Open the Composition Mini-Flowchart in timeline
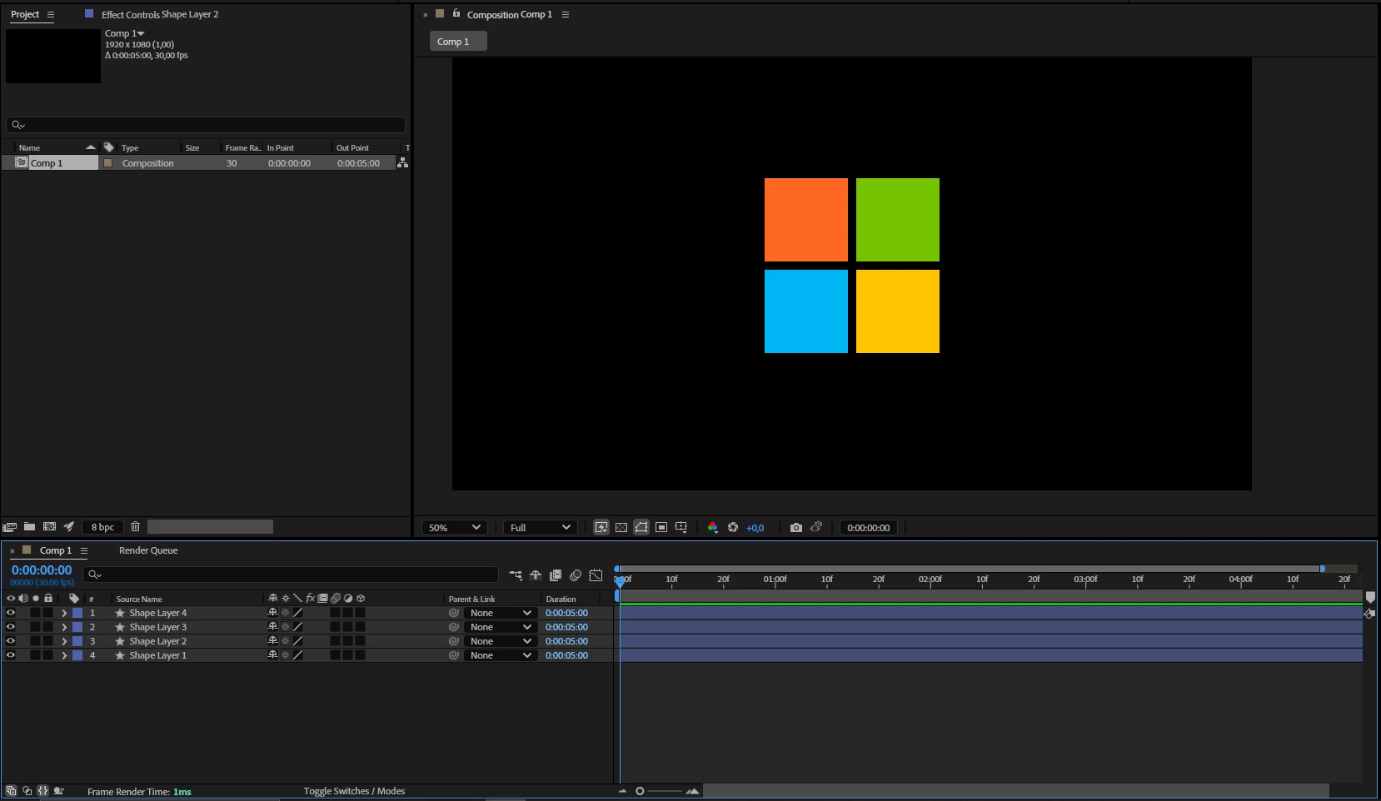The image size is (1381, 801). (516, 575)
